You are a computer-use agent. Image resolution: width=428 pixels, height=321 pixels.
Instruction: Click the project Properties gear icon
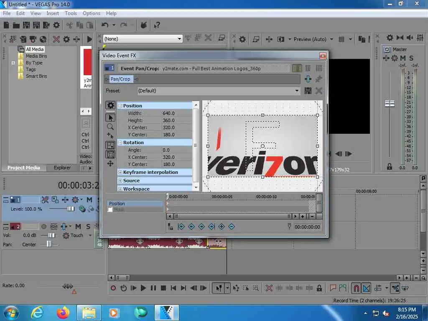(x=56, y=25)
